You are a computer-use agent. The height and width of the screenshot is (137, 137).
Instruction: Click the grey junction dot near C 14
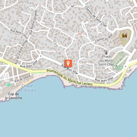coord(126,66)
